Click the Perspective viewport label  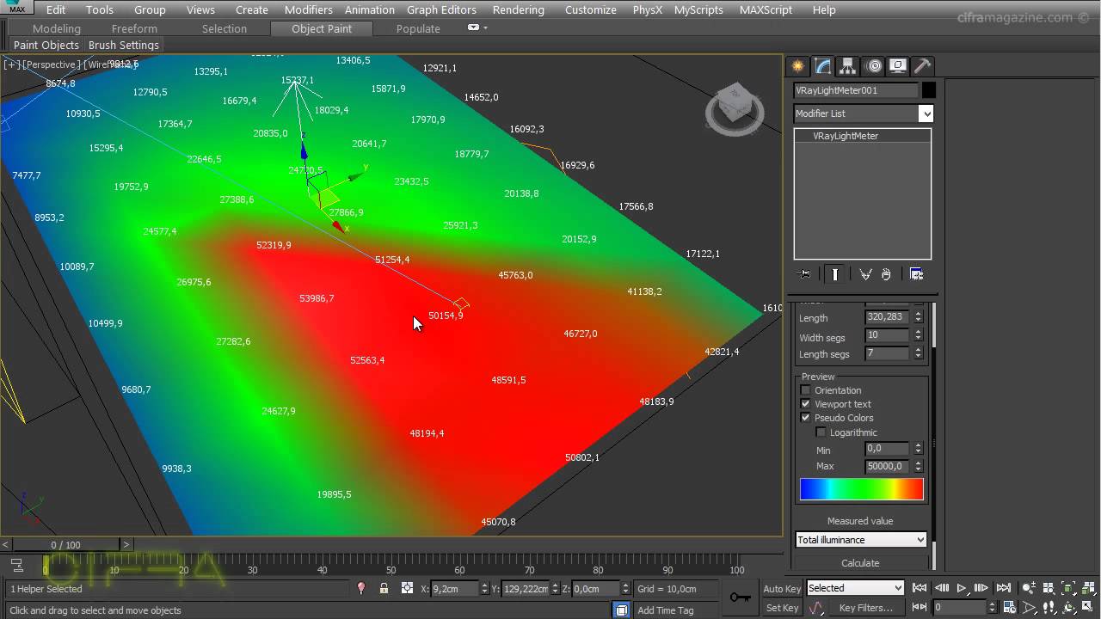[x=51, y=64]
